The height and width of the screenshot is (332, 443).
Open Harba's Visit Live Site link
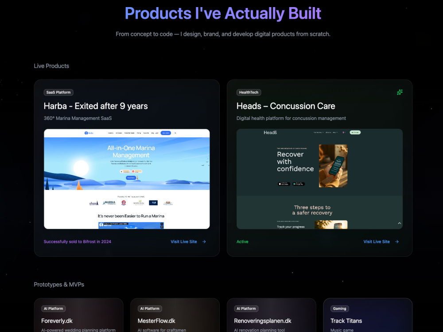click(x=188, y=242)
